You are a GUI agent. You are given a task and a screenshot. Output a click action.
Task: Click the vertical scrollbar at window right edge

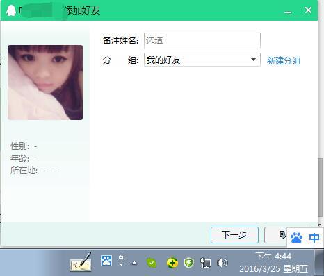[321, 187]
